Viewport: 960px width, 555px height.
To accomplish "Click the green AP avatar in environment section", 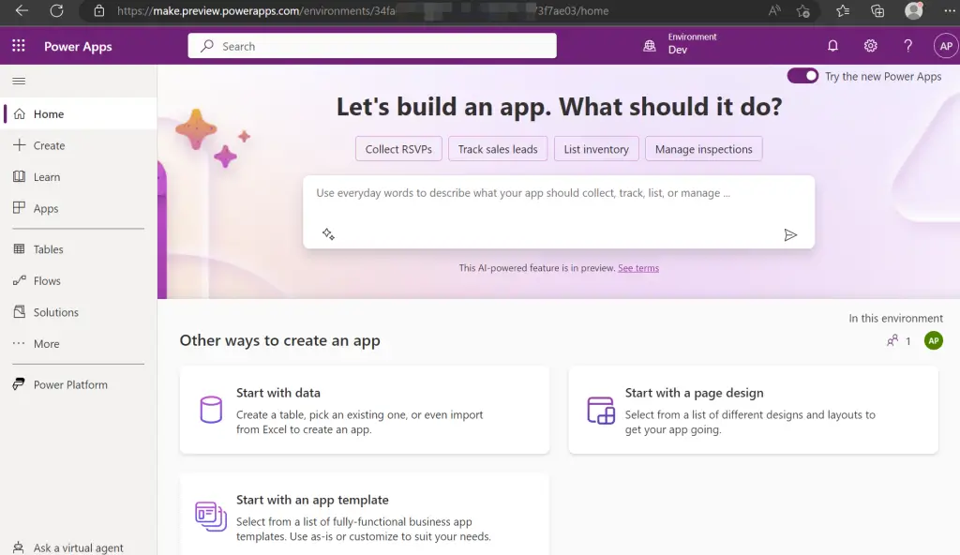I will tap(933, 340).
